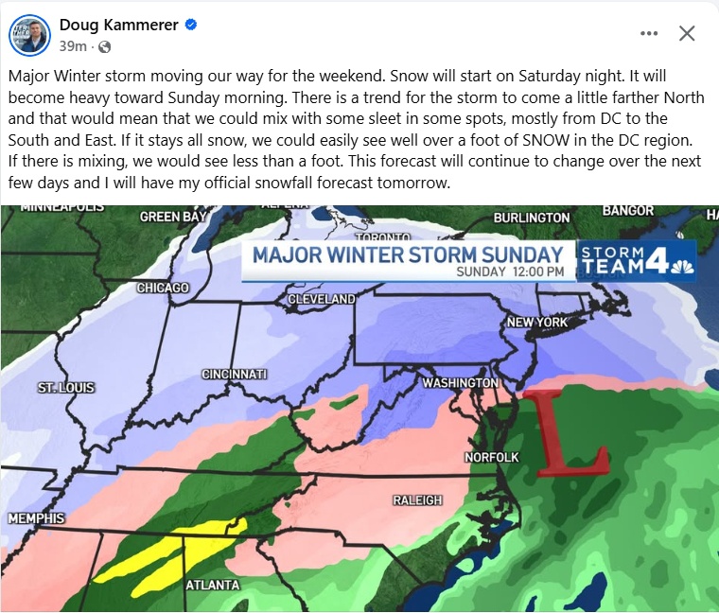This screenshot has width=719, height=613.
Task: Click the Cincinnati label on the map
Action: coord(235,375)
